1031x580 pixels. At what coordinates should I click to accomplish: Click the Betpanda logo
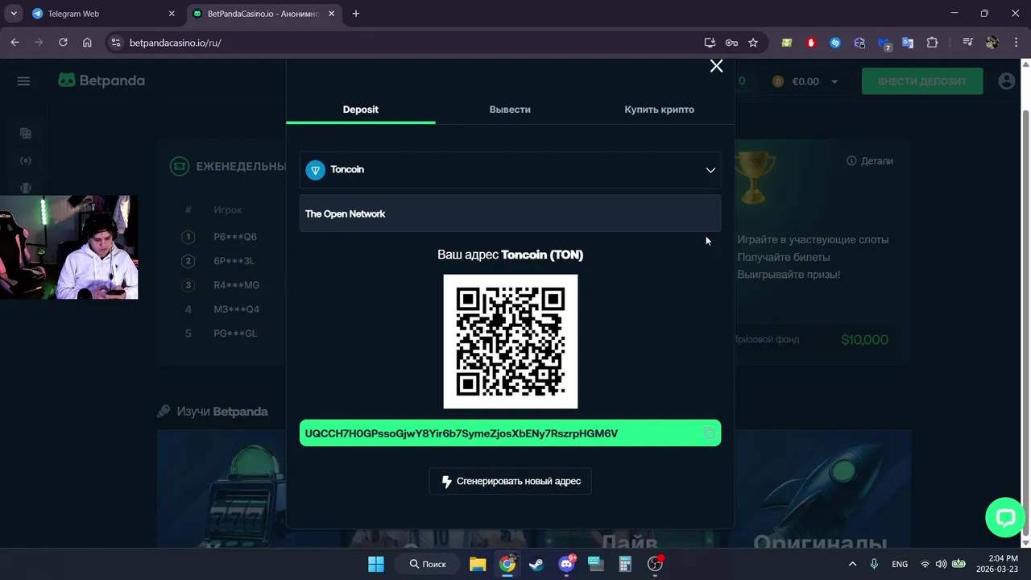[101, 81]
